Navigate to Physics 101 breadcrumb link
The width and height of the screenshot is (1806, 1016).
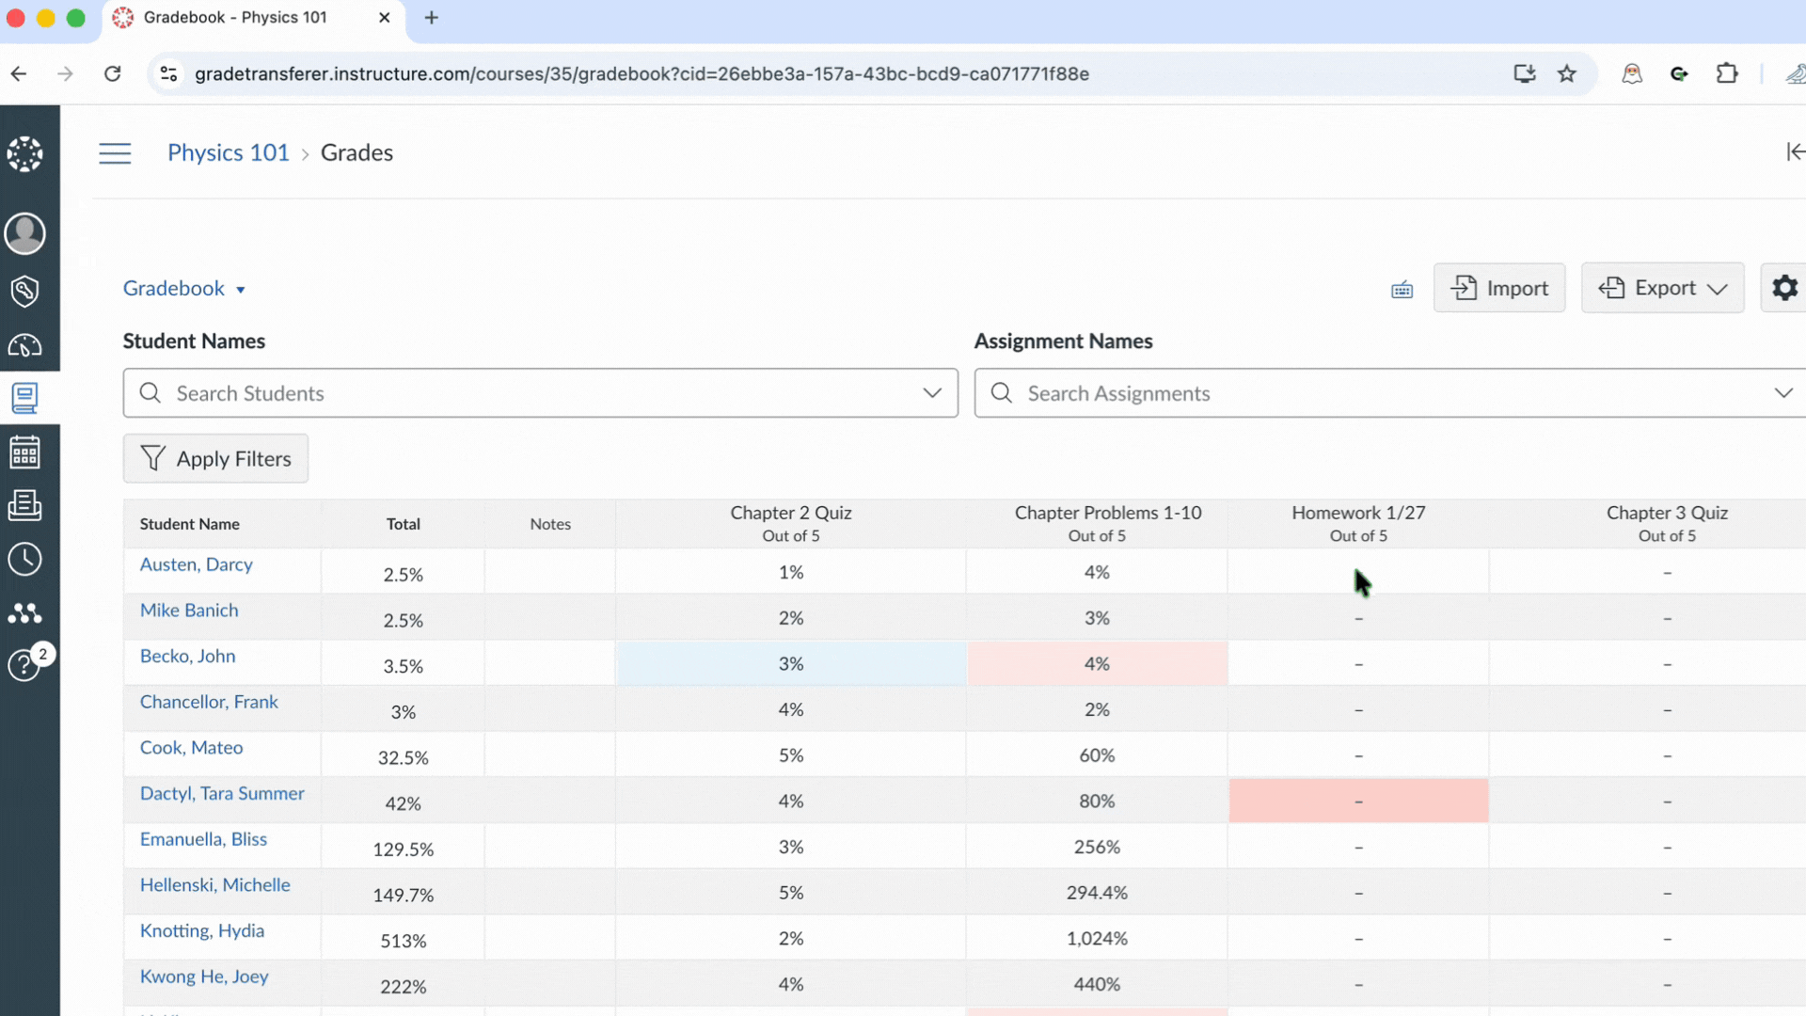click(228, 152)
